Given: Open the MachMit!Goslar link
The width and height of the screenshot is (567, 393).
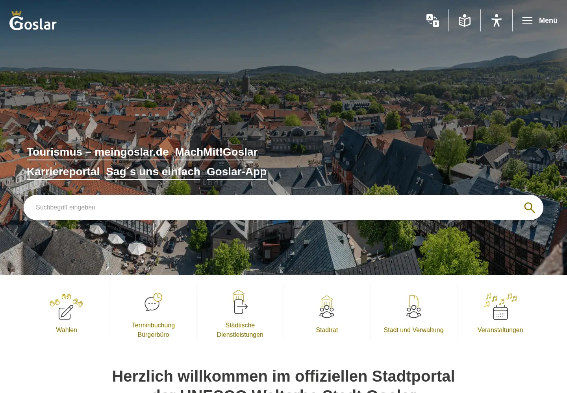Looking at the screenshot, I should (216, 152).
